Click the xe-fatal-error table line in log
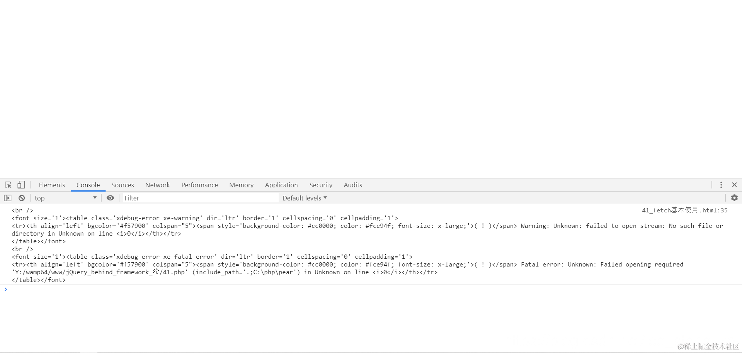The height and width of the screenshot is (353, 742). (212, 257)
